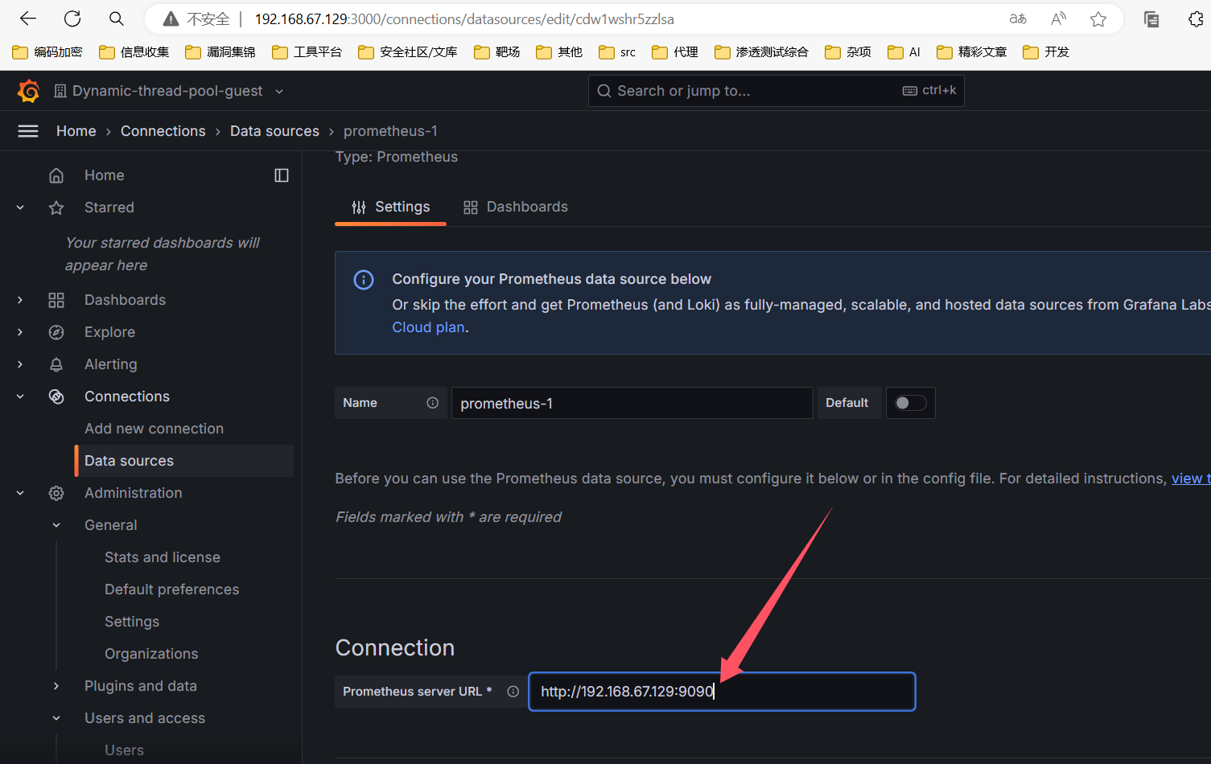Open the translate page icon
The image size is (1211, 764).
point(1018,18)
